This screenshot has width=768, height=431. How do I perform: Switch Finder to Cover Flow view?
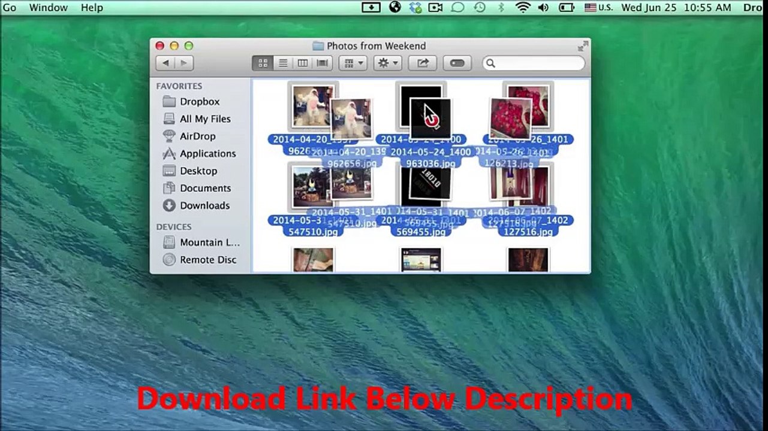(x=323, y=63)
